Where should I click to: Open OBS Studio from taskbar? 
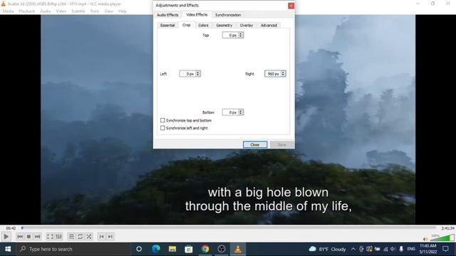click(x=222, y=249)
